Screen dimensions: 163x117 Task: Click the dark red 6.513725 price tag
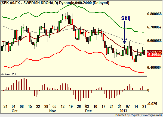[x=155, y=51]
